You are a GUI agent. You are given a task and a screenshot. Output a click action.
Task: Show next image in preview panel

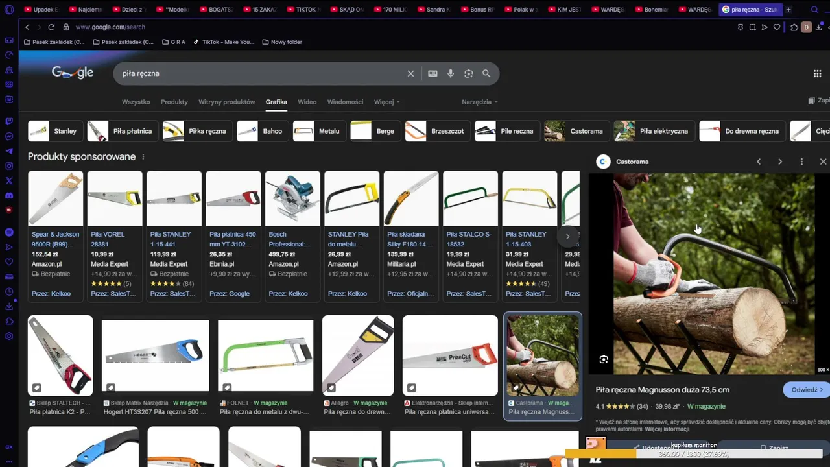click(x=780, y=162)
